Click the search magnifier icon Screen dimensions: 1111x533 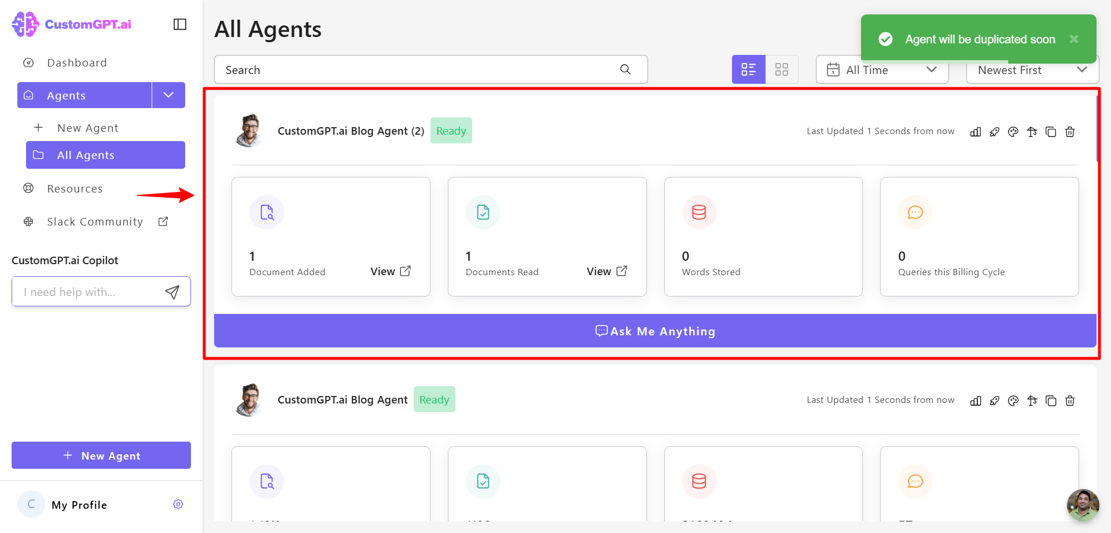(x=626, y=69)
